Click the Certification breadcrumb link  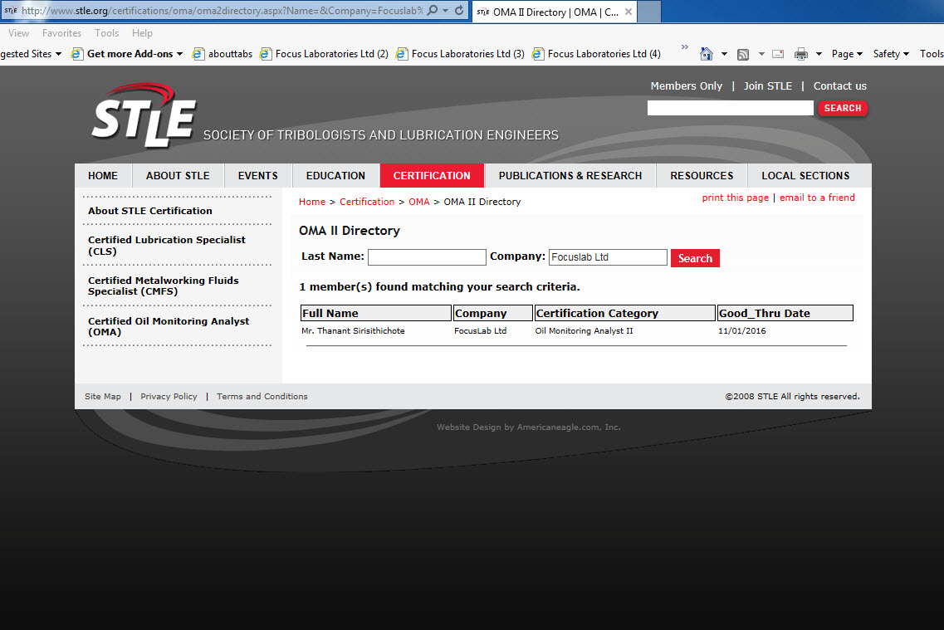tap(367, 202)
